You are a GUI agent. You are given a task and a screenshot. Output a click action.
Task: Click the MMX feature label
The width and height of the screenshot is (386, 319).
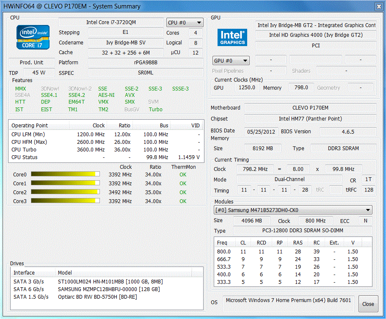point(20,88)
